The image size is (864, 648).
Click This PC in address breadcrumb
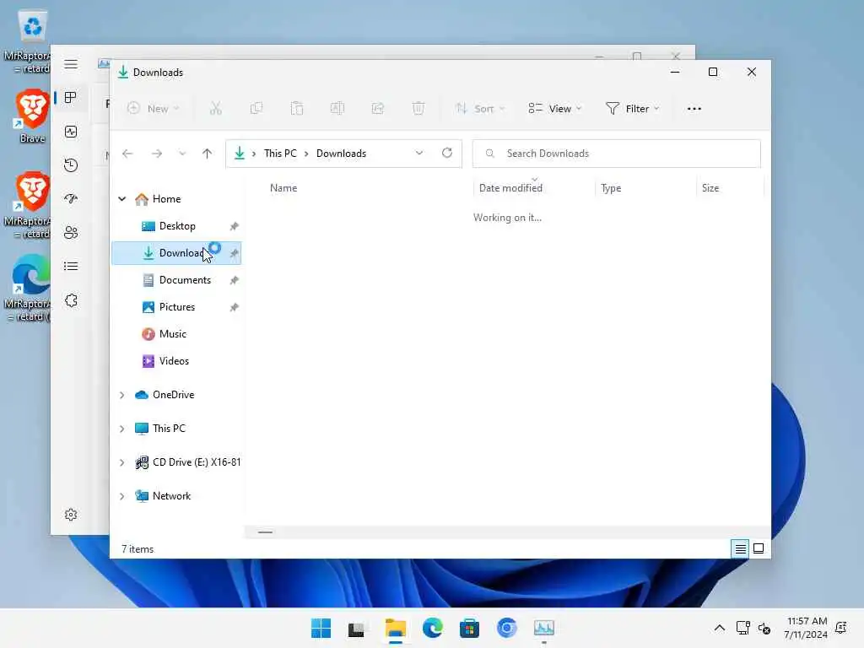pyautogui.click(x=280, y=154)
